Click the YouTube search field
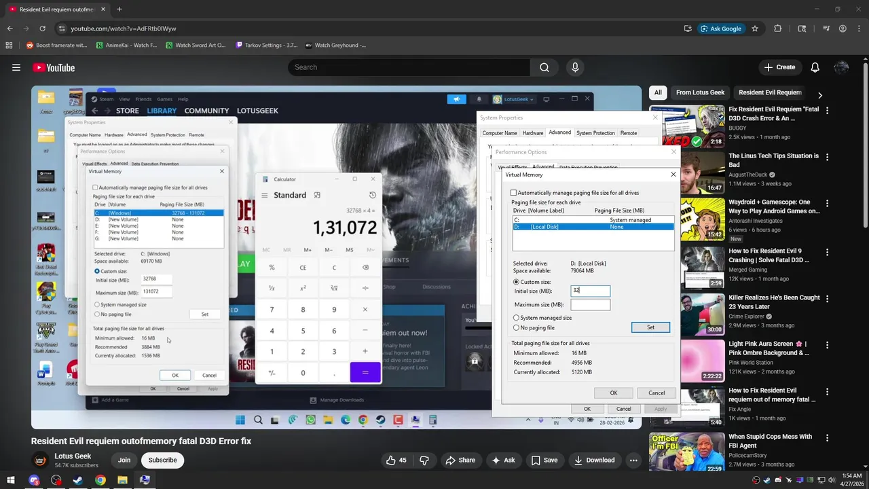869x489 pixels. click(x=409, y=67)
